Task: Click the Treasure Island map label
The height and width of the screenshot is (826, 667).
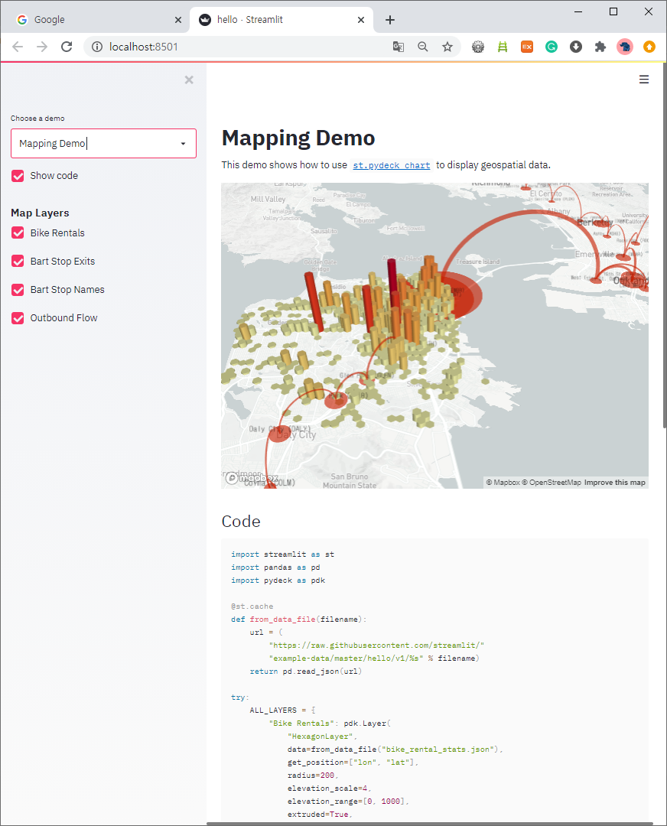Action: 478,262
